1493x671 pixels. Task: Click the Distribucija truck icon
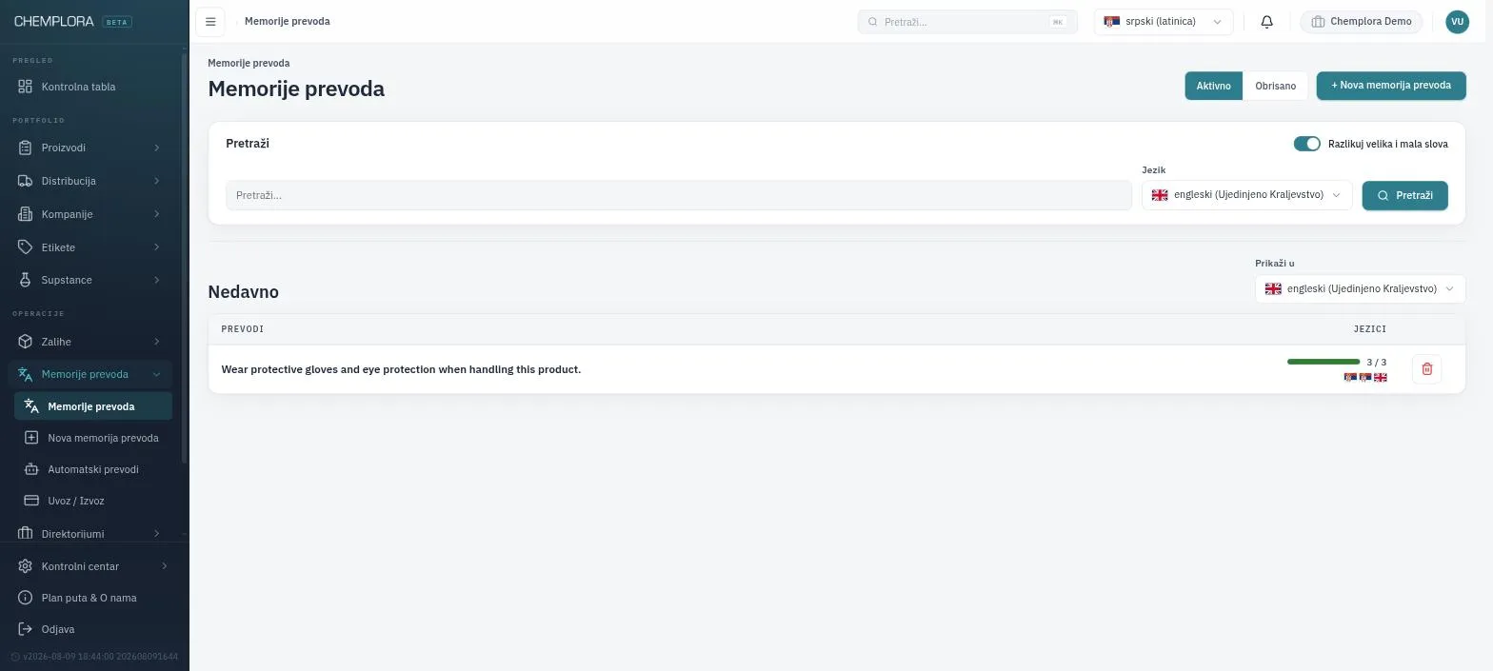[26, 181]
